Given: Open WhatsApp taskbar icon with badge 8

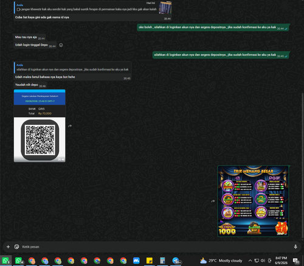Looking at the screenshot, I should (5, 261).
